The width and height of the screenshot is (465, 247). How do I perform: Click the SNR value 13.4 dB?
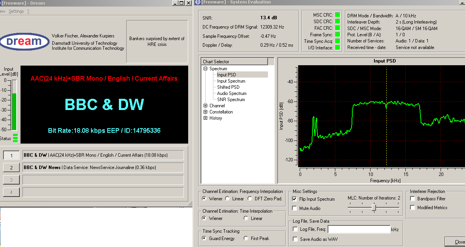pos(269,18)
